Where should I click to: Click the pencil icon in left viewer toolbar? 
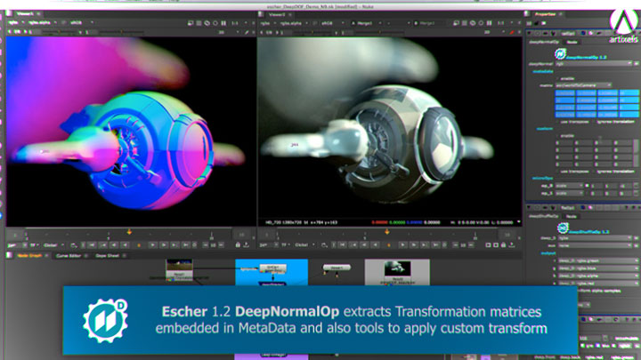pos(247,32)
